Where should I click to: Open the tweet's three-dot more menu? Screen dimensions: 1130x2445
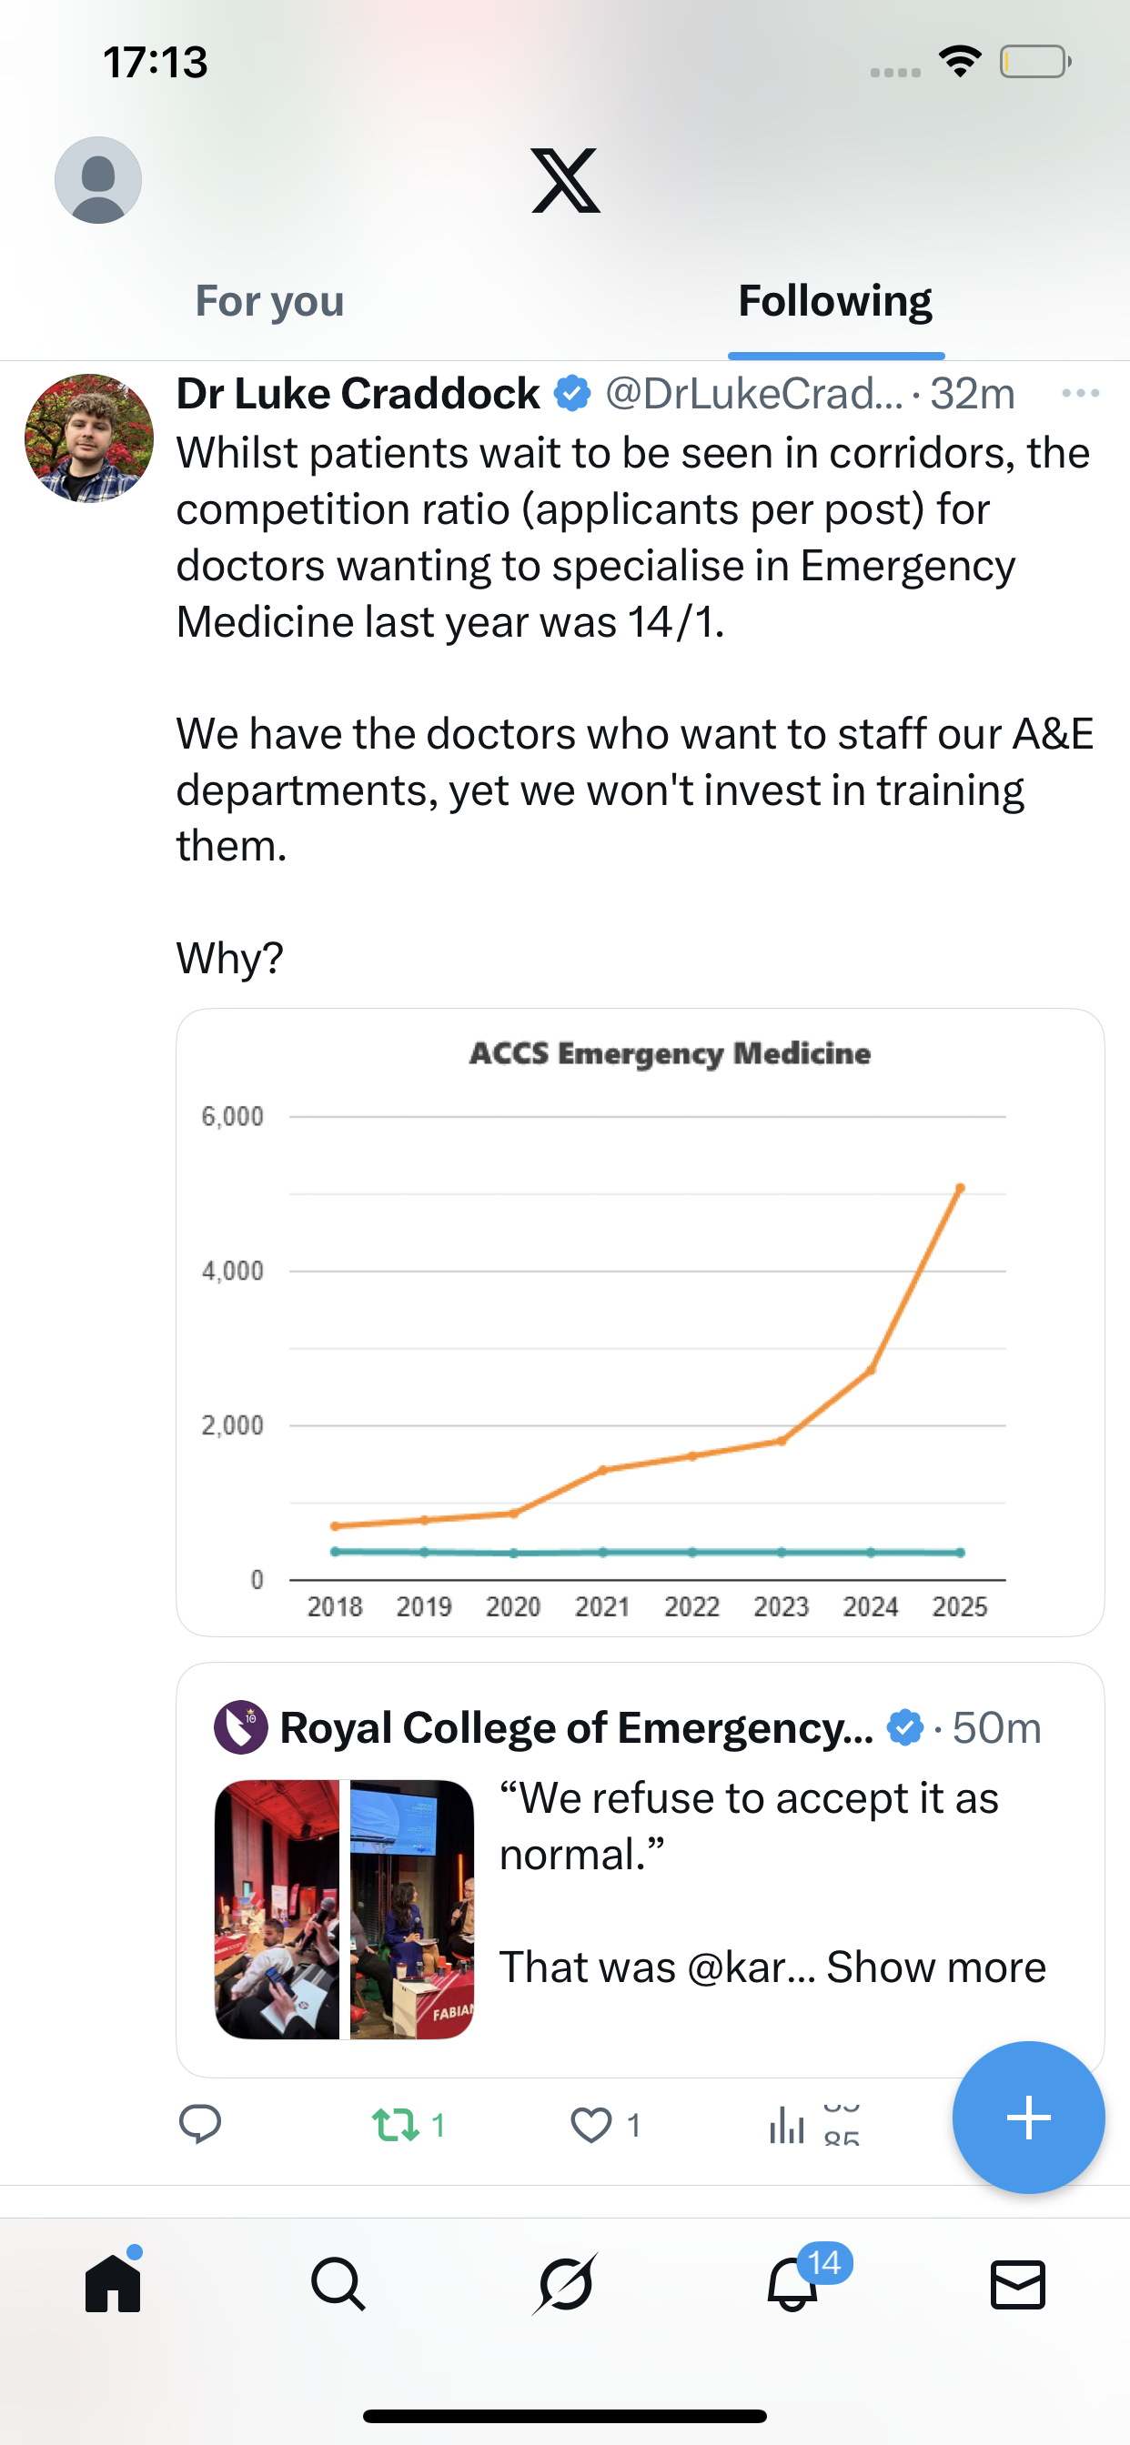tap(1080, 393)
